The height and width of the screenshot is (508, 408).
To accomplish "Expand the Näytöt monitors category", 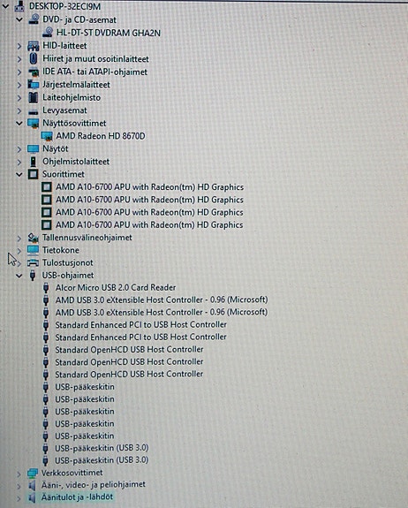I will (x=19, y=149).
